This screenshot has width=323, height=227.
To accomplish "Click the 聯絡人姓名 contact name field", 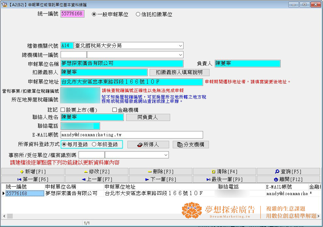I will (x=92, y=117).
